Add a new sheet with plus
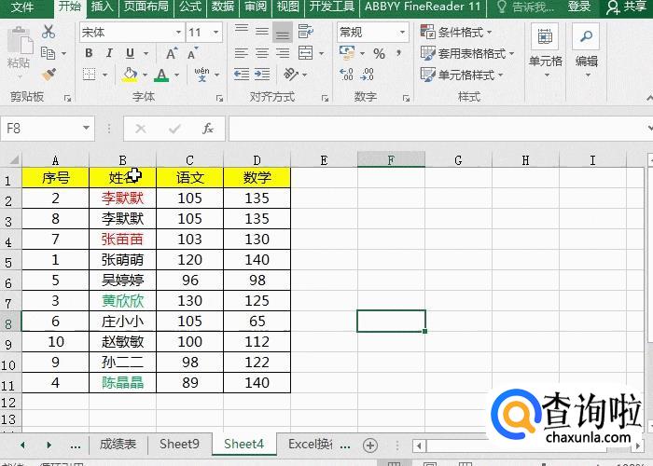 (x=369, y=445)
